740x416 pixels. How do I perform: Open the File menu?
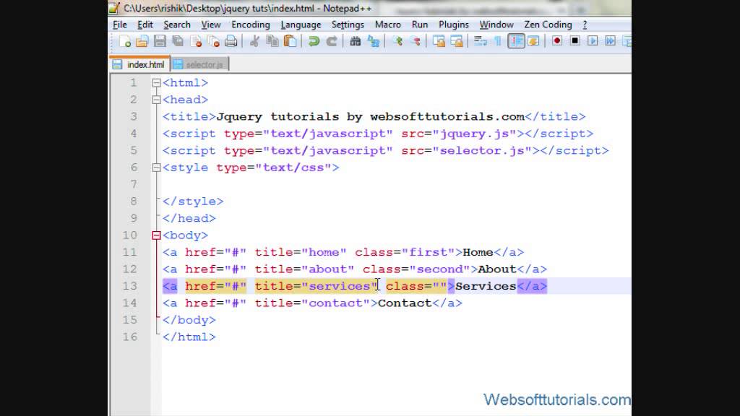pos(120,25)
